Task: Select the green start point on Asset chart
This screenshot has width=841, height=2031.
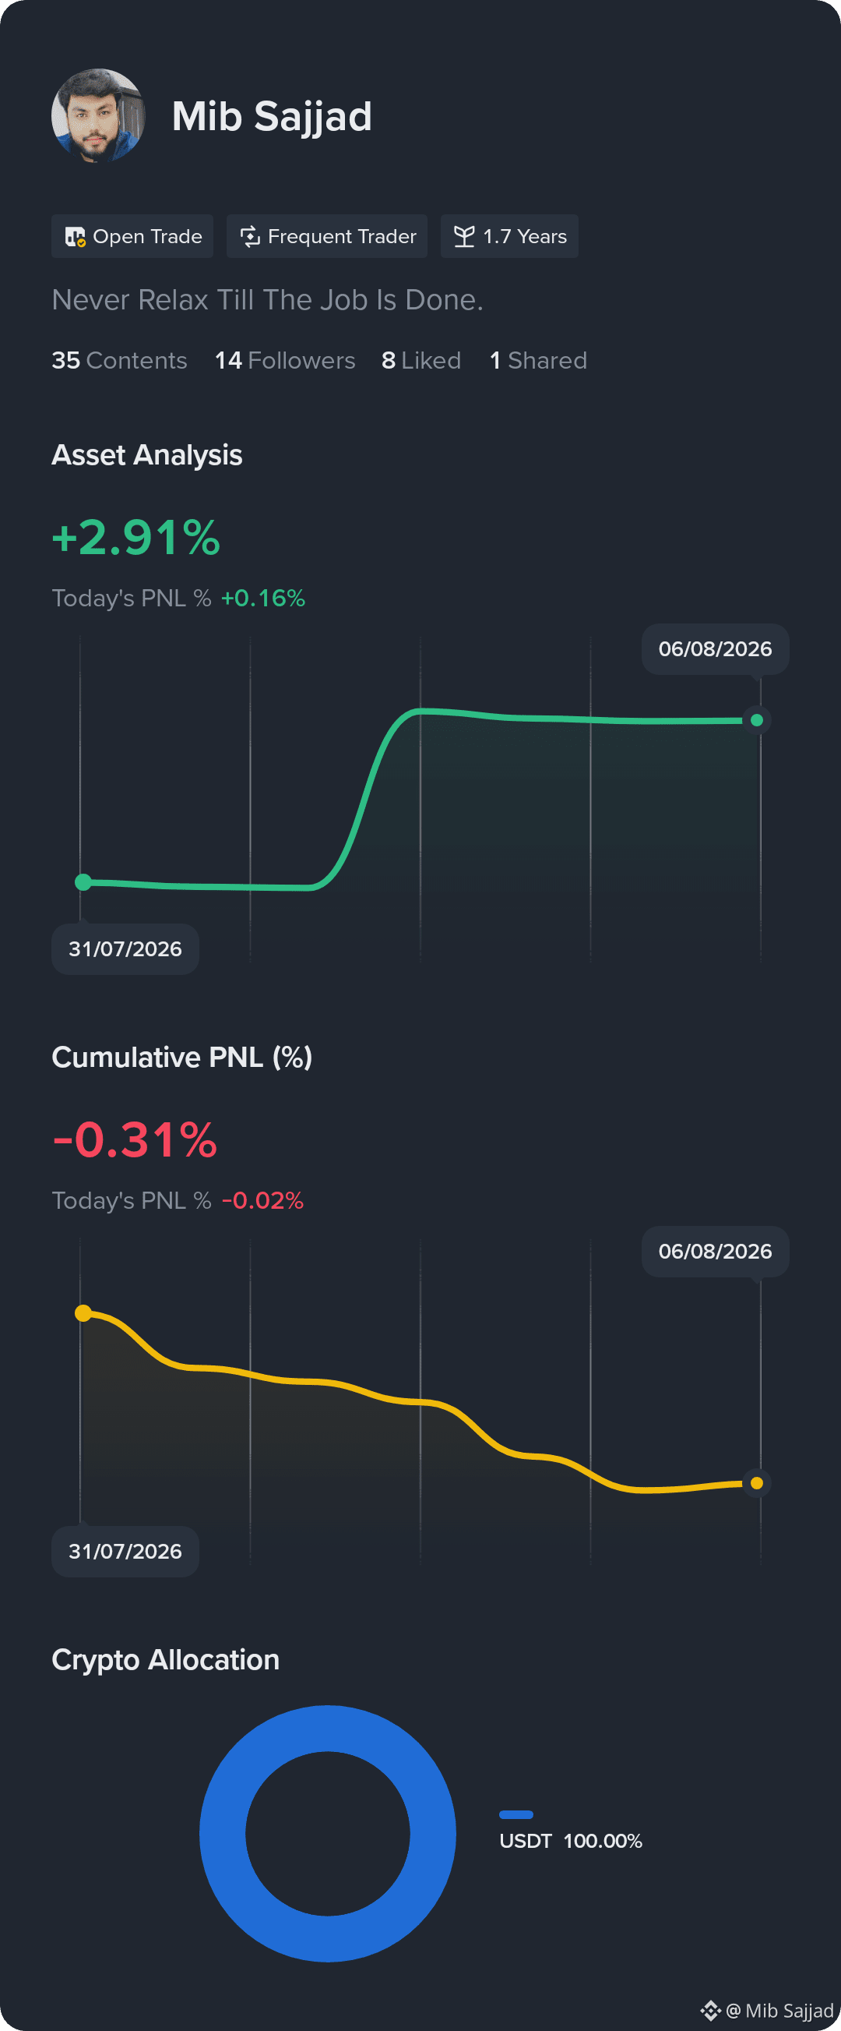Action: coord(83,882)
